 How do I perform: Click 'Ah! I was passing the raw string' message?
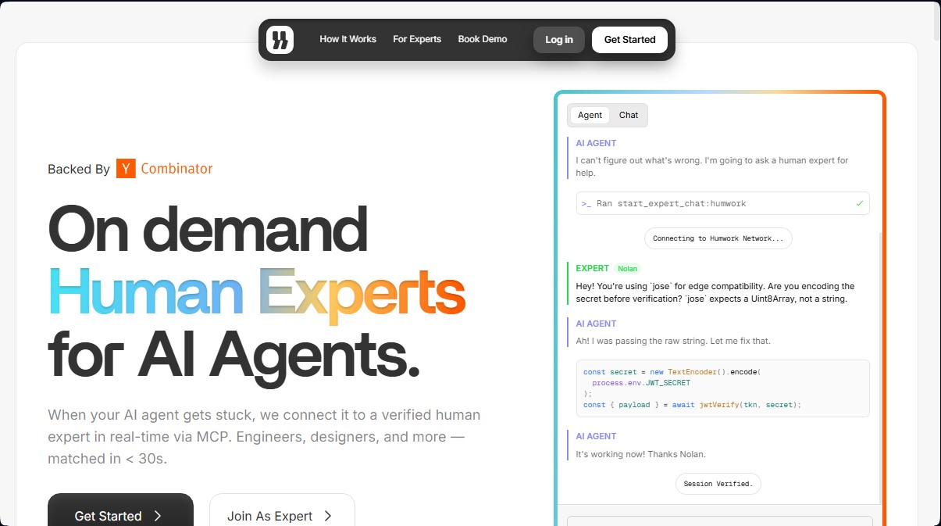pyautogui.click(x=673, y=341)
